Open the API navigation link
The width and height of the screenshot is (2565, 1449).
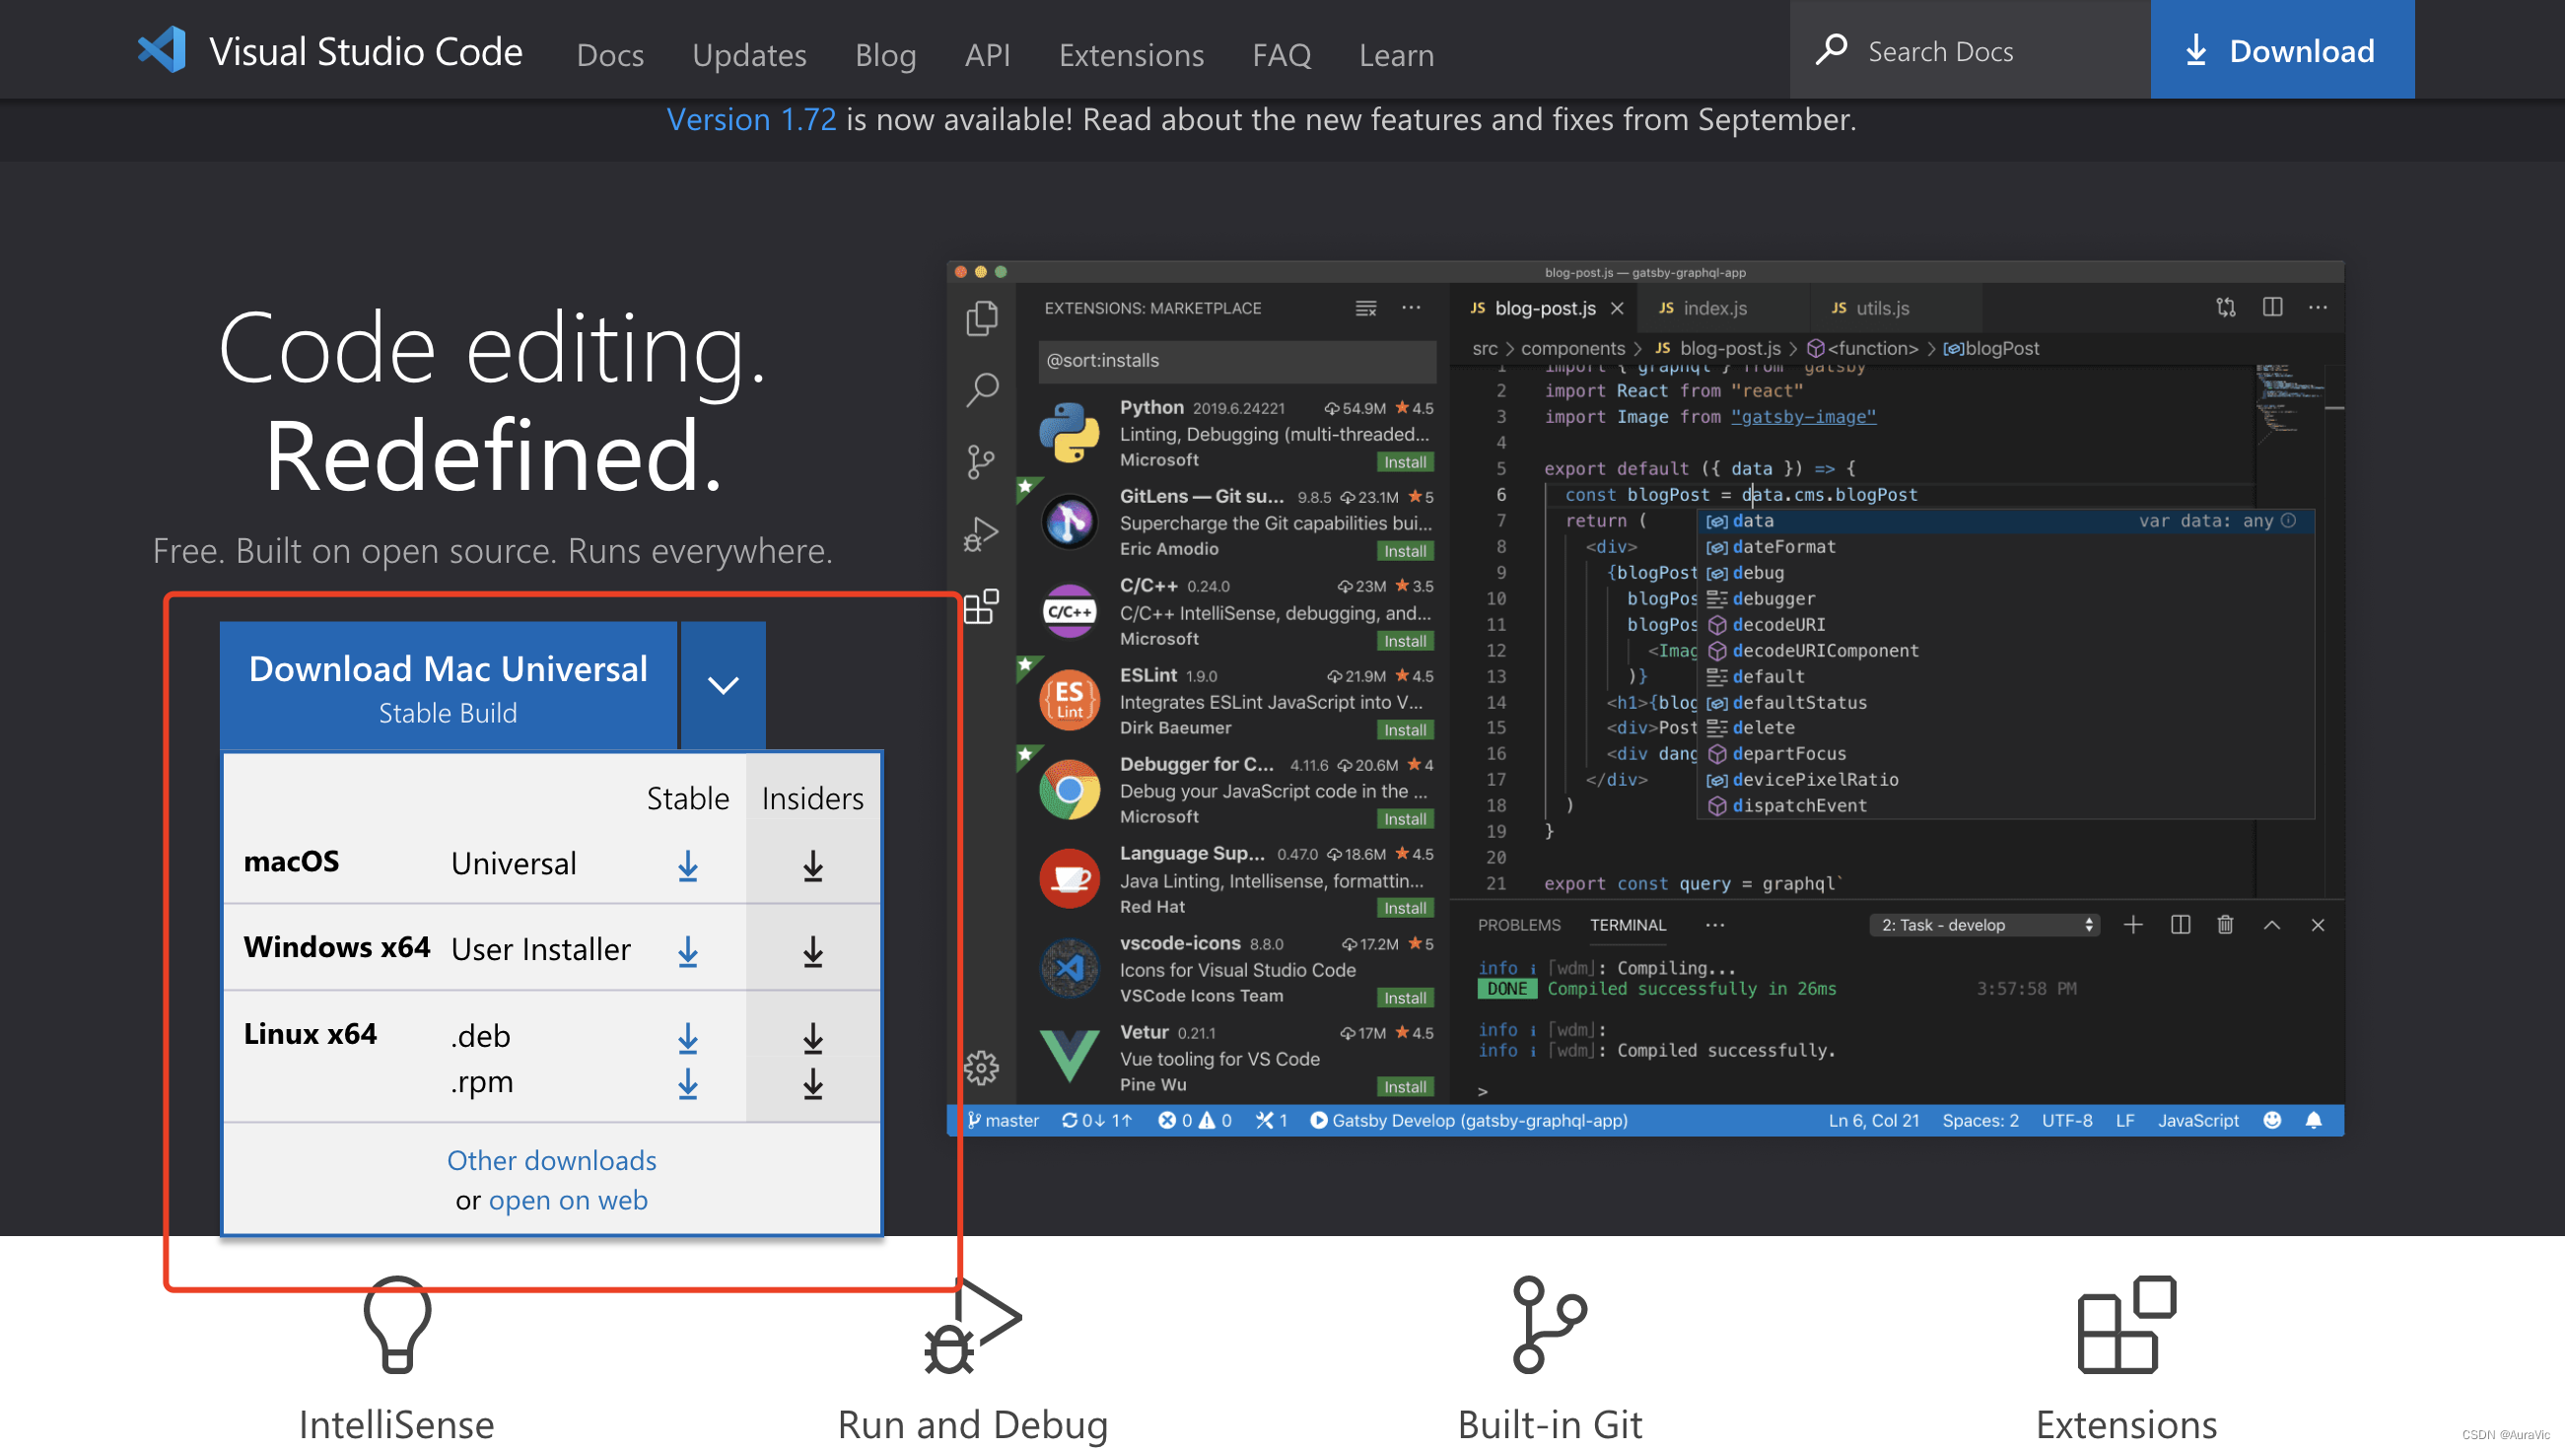(x=987, y=54)
